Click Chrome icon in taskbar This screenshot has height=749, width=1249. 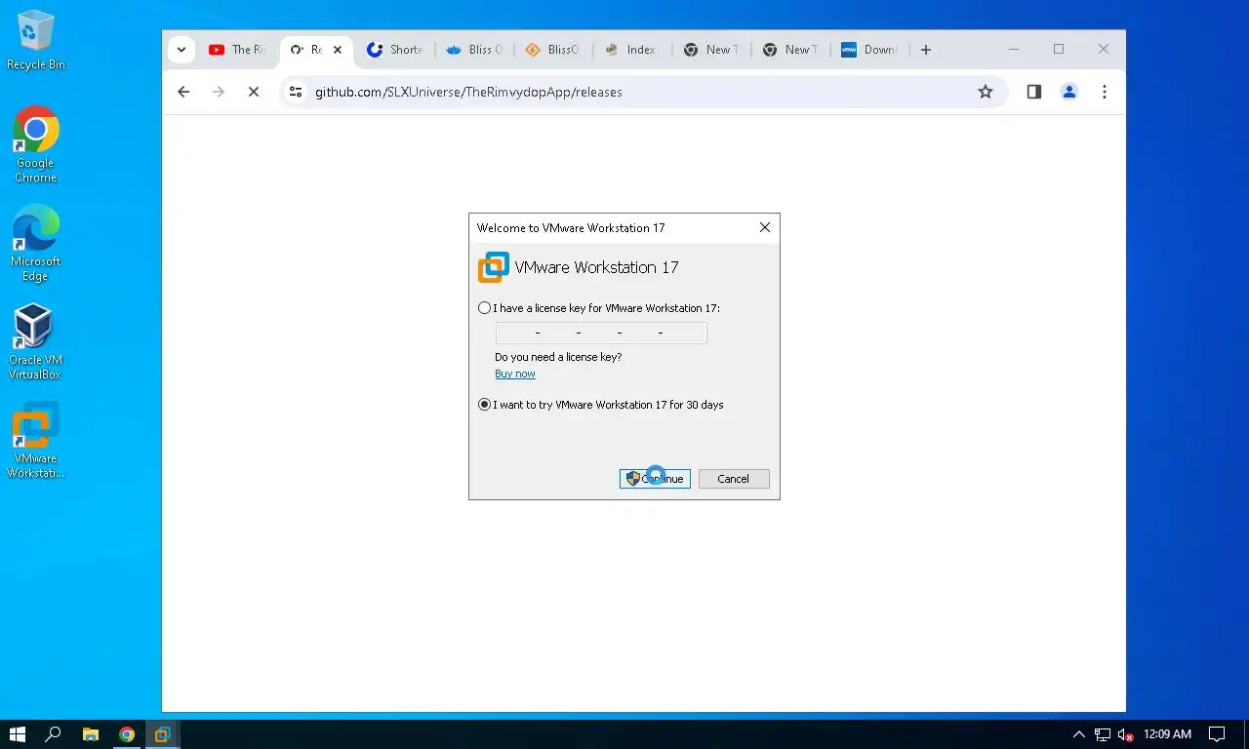pos(127,734)
